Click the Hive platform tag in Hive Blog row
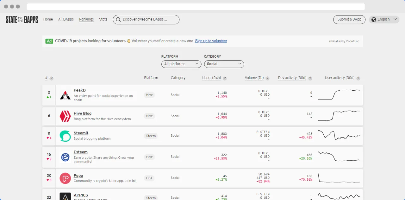 (x=149, y=116)
